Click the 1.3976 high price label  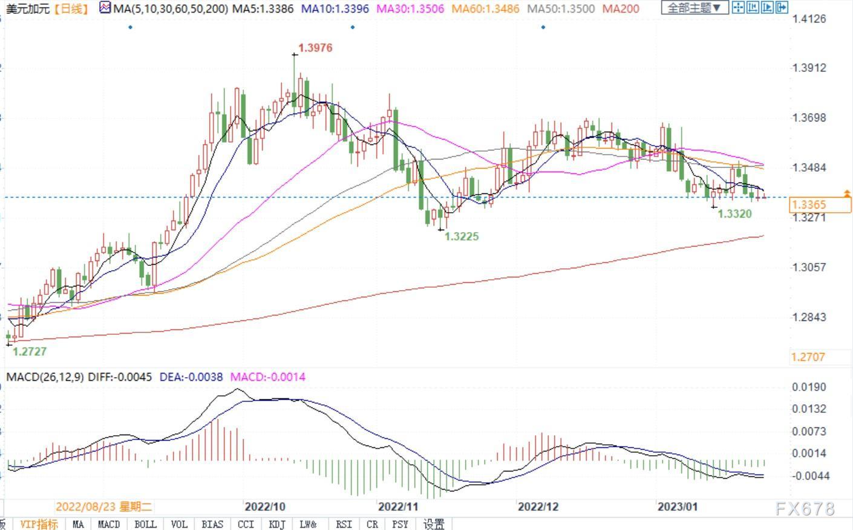click(315, 48)
